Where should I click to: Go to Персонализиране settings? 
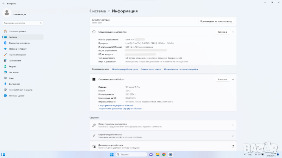click(x=17, y=55)
